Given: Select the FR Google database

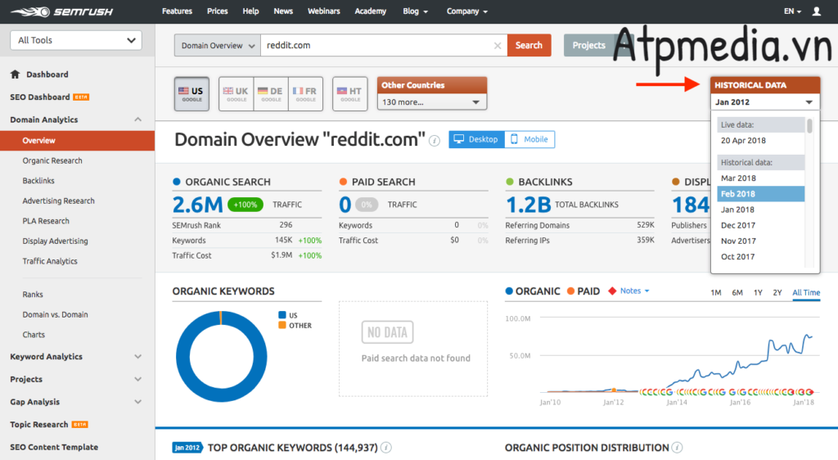Looking at the screenshot, I should (306, 94).
